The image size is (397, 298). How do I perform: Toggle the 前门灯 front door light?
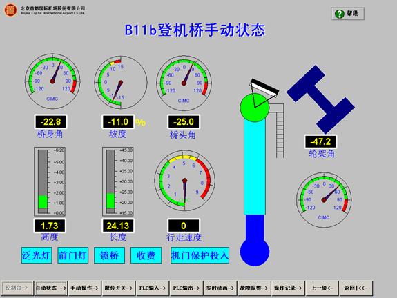pos(73,255)
